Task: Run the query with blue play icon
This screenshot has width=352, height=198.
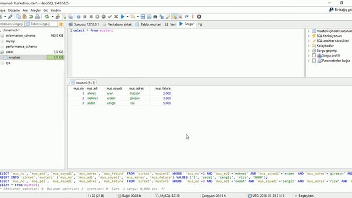Action: [123, 16]
